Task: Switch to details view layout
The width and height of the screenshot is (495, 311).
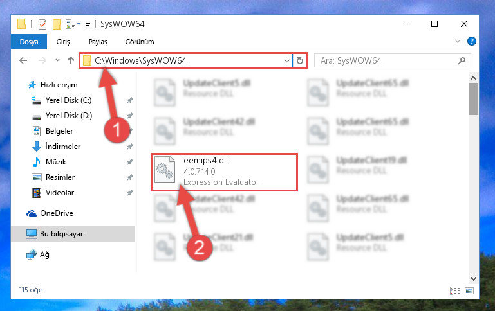Action: click(455, 290)
